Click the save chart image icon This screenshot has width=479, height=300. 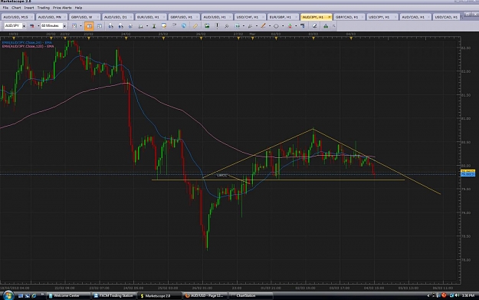(x=207, y=25)
